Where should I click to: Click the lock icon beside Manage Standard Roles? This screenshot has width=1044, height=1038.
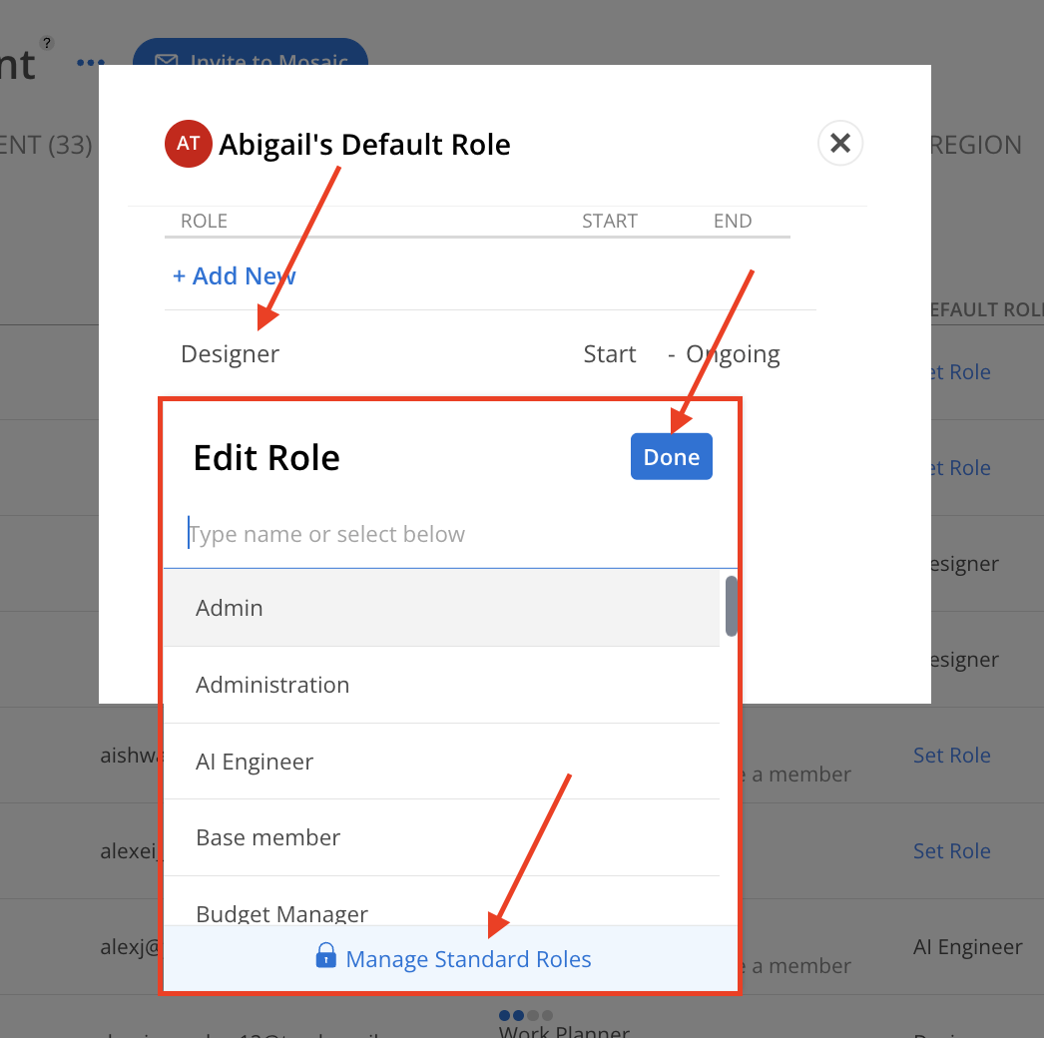pyautogui.click(x=325, y=955)
